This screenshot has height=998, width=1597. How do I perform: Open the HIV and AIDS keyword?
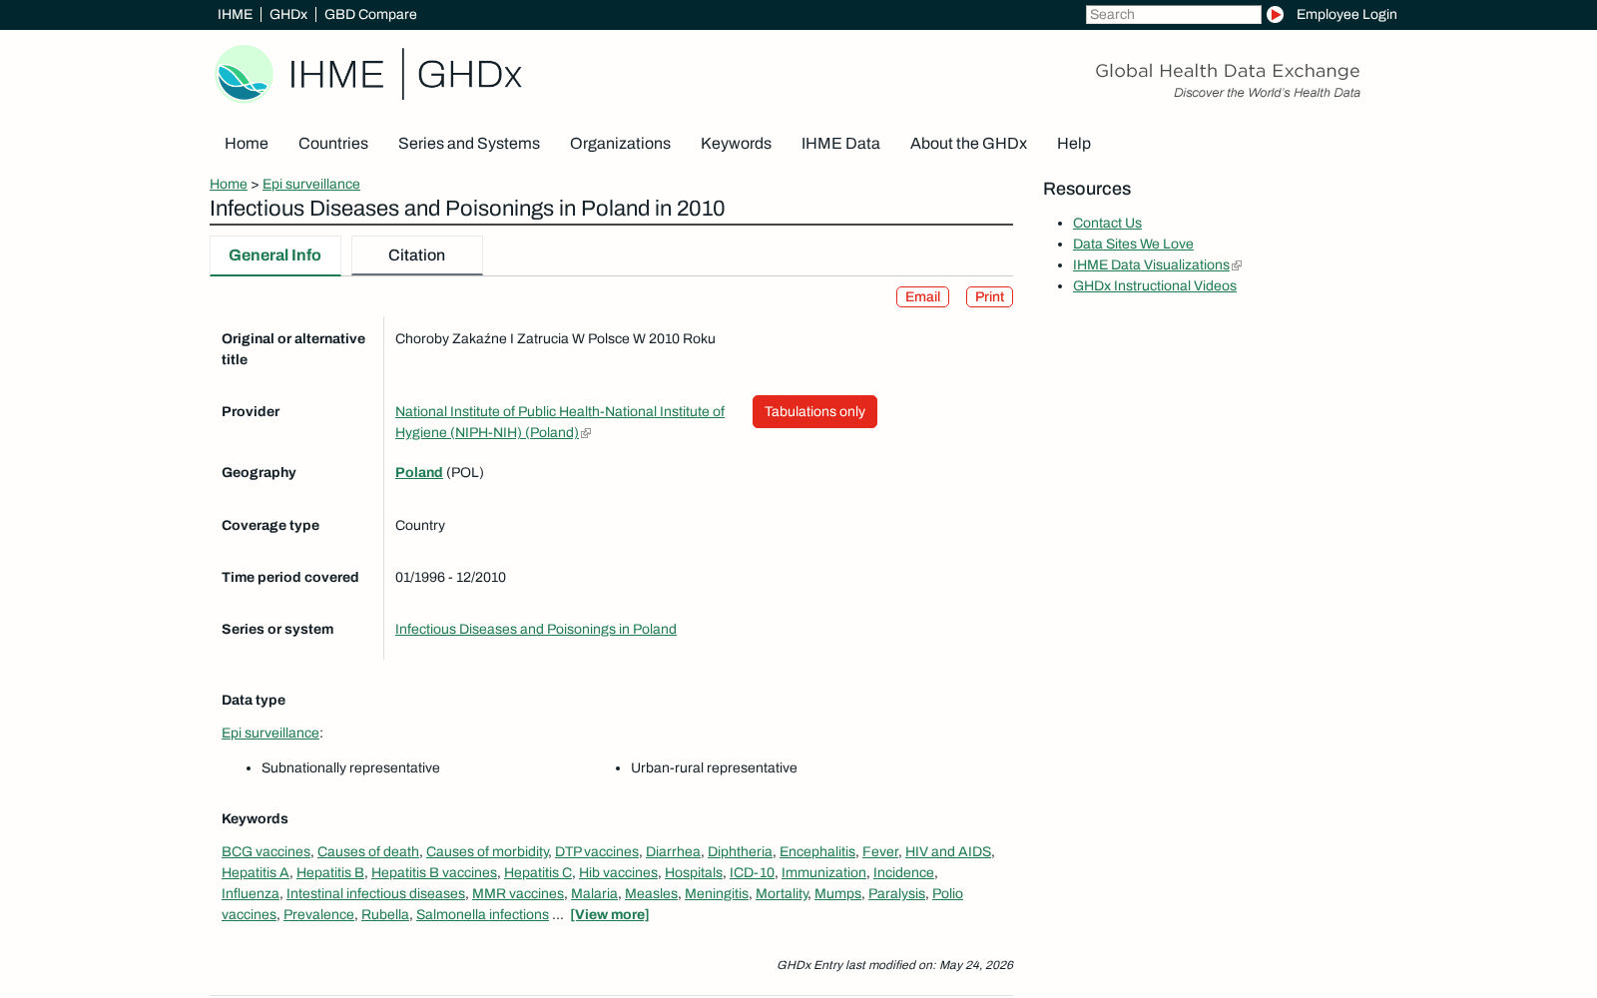coord(948,851)
